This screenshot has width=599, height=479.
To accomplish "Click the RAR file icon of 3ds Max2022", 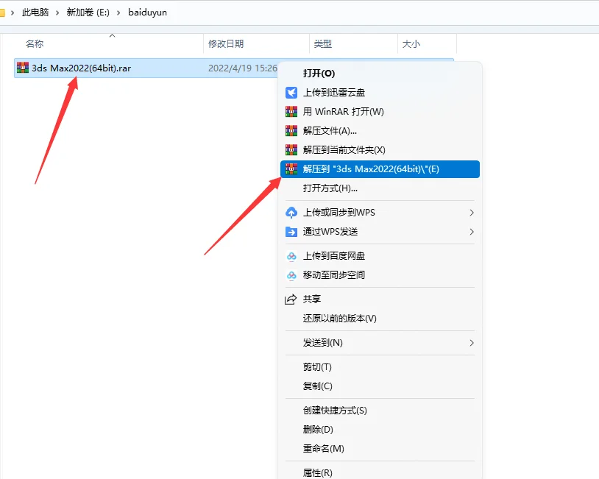I will (x=23, y=68).
